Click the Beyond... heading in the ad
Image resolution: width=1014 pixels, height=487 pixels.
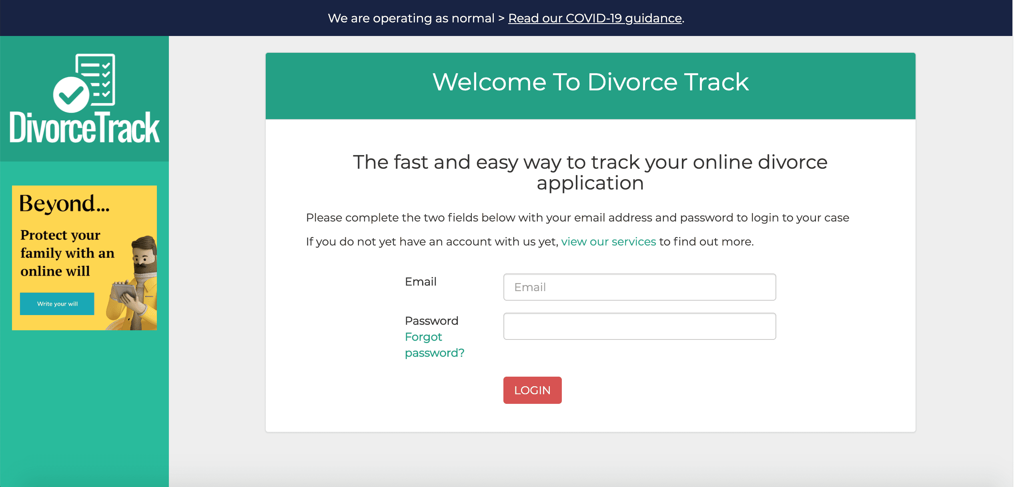tap(64, 204)
